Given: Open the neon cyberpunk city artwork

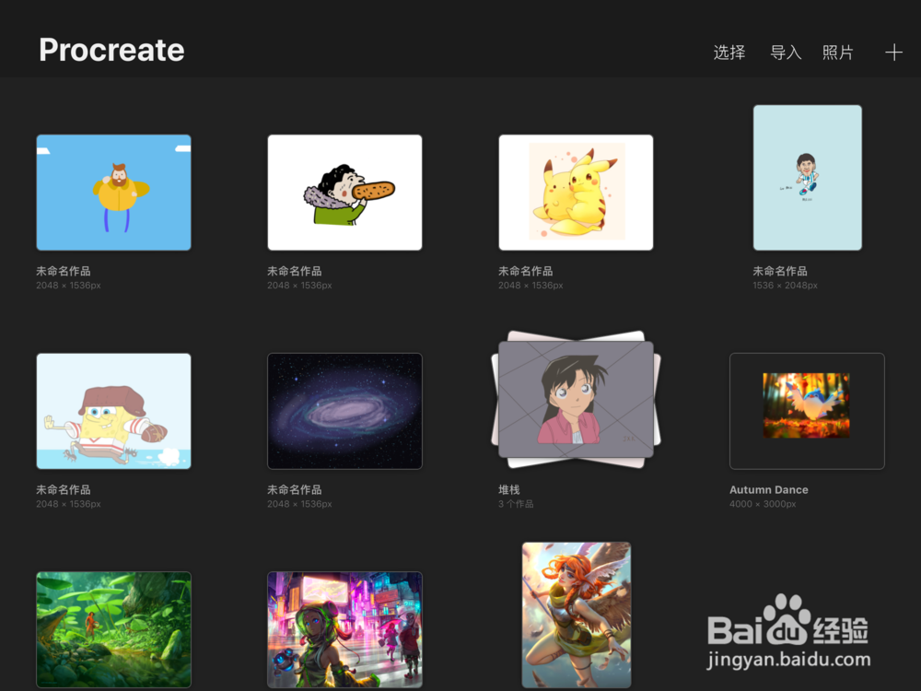Looking at the screenshot, I should pos(344,630).
